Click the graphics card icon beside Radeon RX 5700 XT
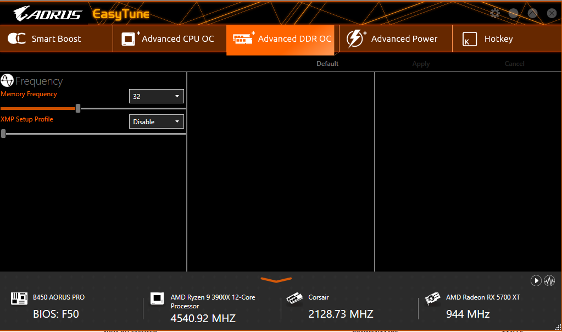The height and width of the screenshot is (332, 562). [433, 298]
